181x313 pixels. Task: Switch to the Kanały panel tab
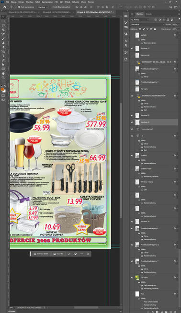pos(149,14)
